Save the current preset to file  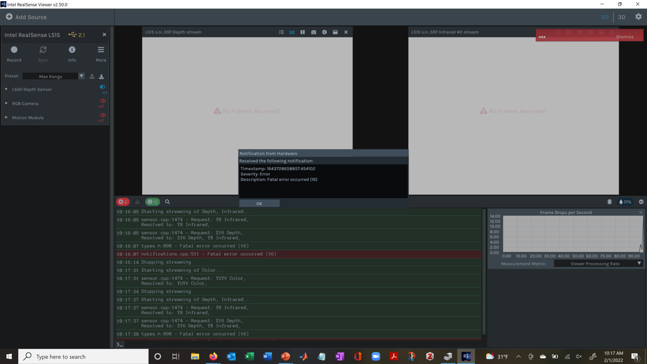pos(101,76)
